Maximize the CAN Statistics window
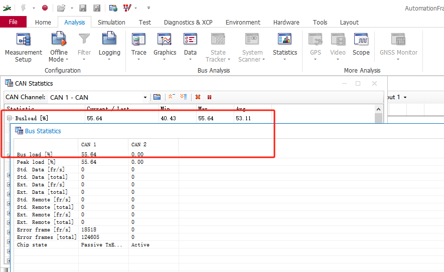Screen dimensions: 444x272 [x=358, y=84]
